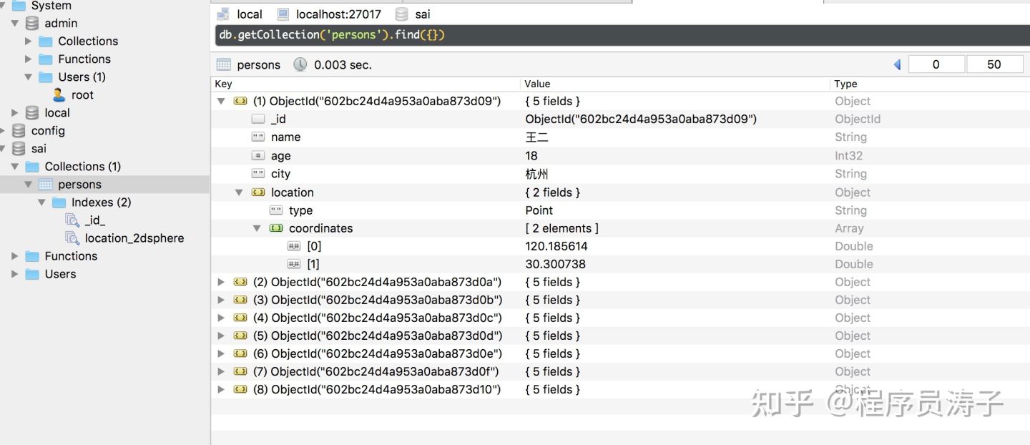Collapse the first ObjectId document
Image resolution: width=1030 pixels, height=445 pixels.
pyautogui.click(x=221, y=102)
